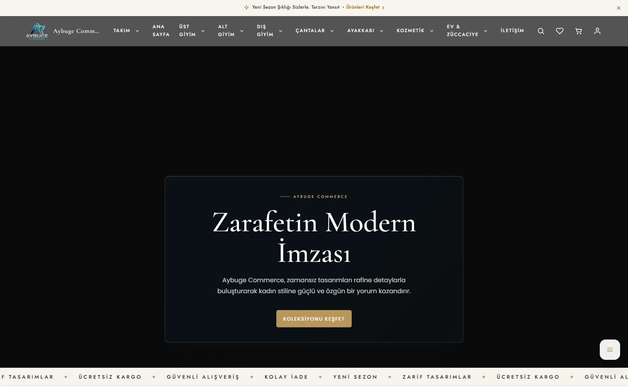Follow the Ürünleri Keşfet link
This screenshot has width=628, height=392.
365,7
